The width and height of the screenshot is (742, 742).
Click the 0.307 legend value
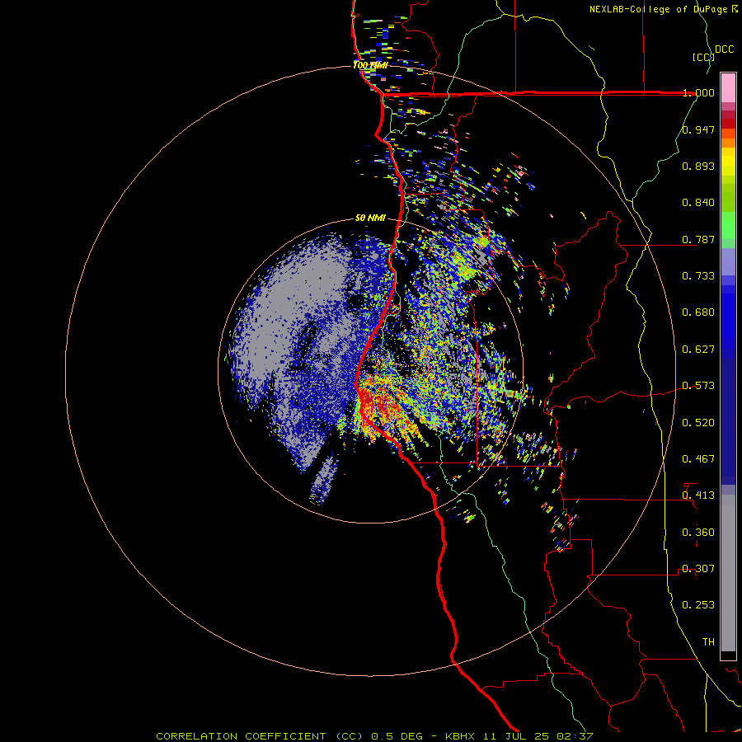tap(698, 569)
